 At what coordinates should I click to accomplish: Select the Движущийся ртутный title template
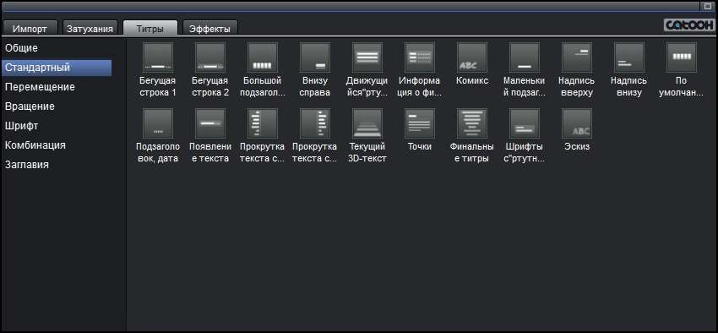[367, 57]
